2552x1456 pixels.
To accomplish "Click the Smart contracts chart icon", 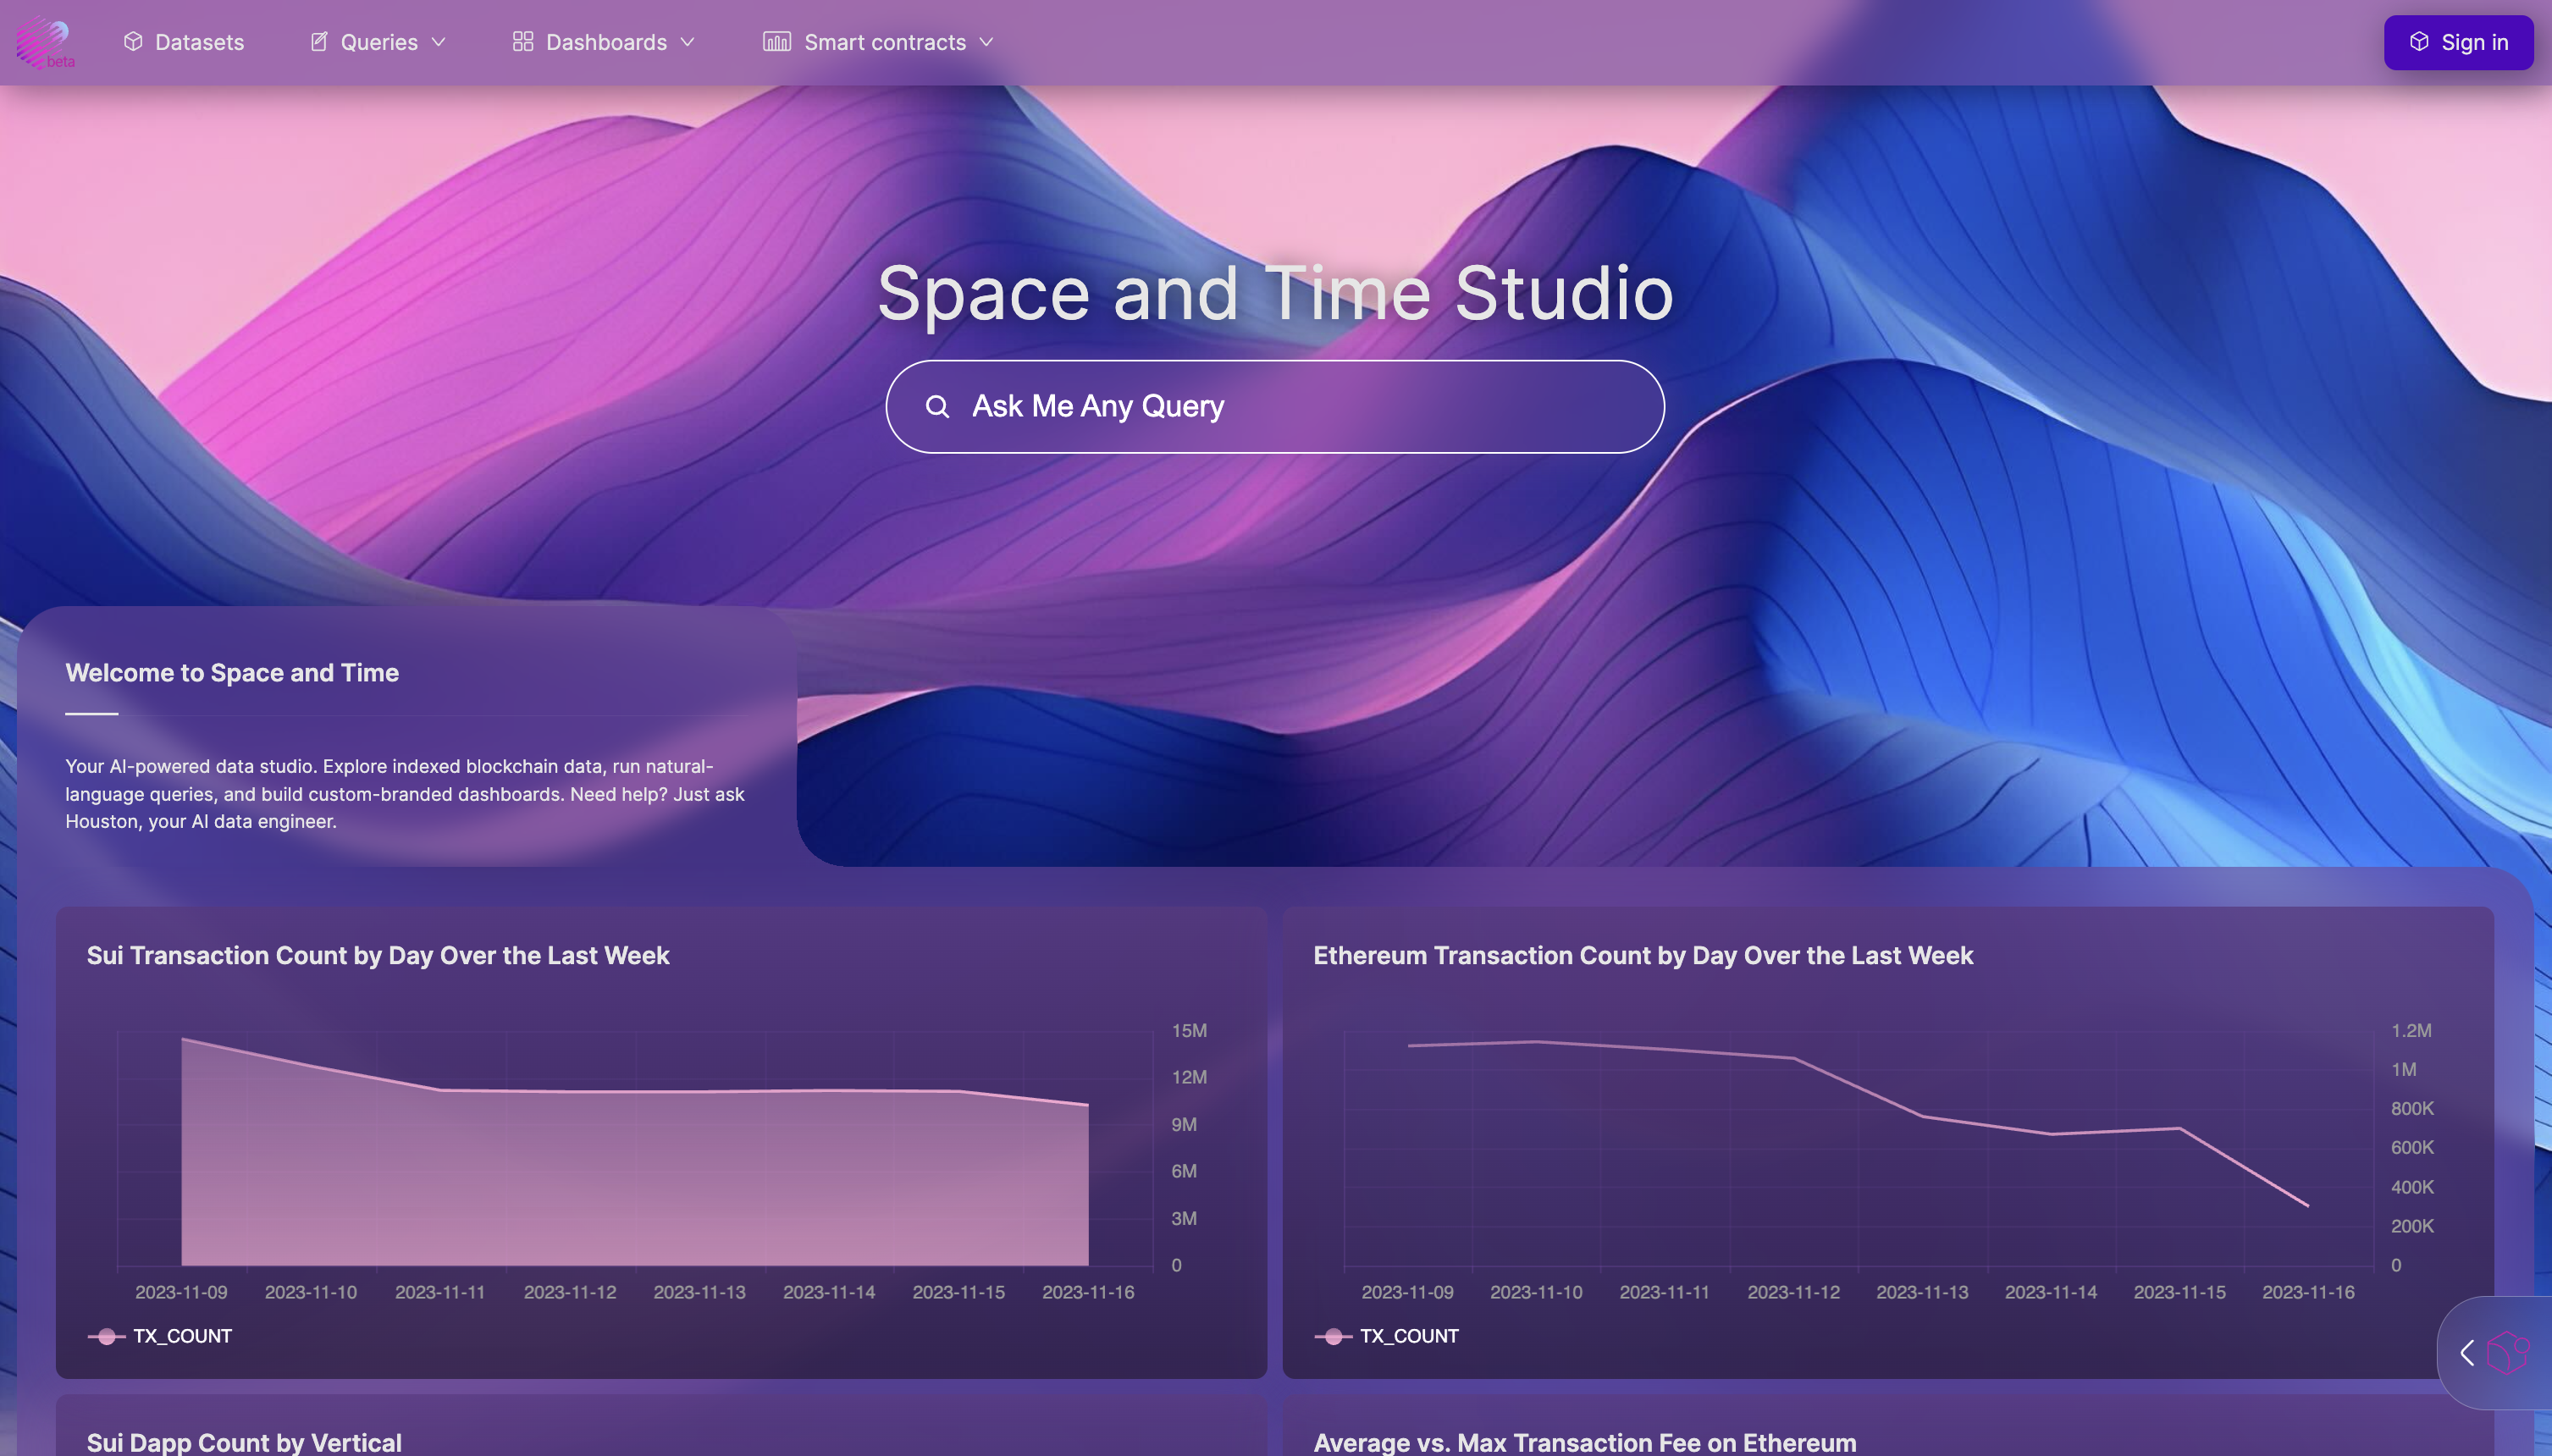I will click(777, 42).
